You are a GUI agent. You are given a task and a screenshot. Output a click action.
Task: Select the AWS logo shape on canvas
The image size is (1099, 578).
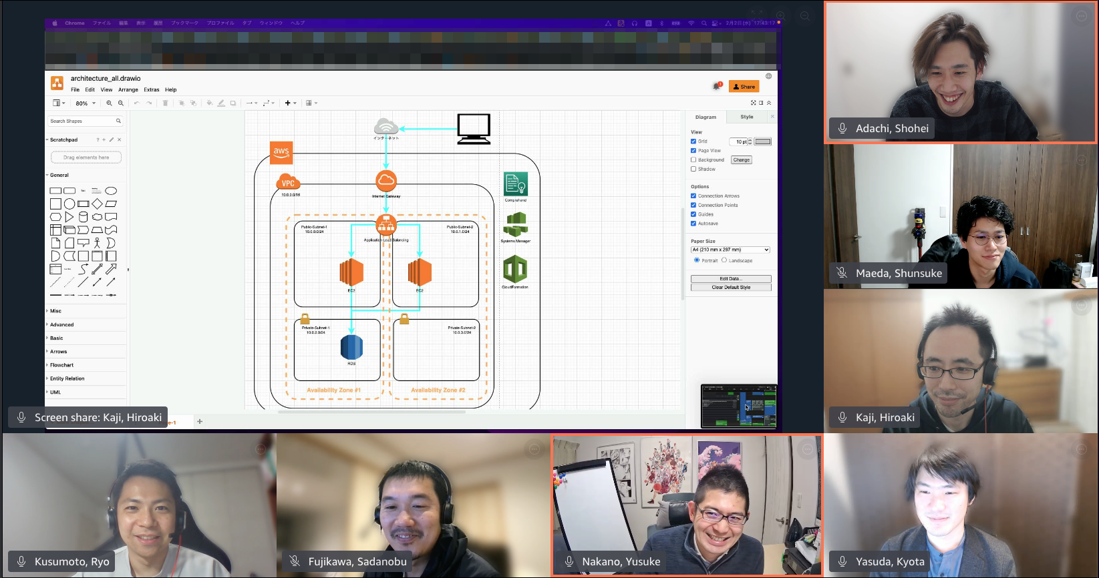click(281, 153)
